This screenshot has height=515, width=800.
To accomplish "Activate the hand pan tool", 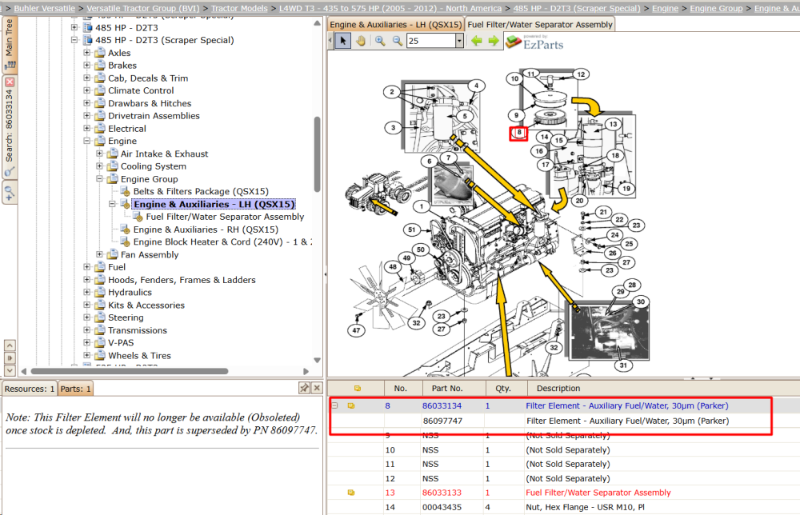I will [361, 41].
